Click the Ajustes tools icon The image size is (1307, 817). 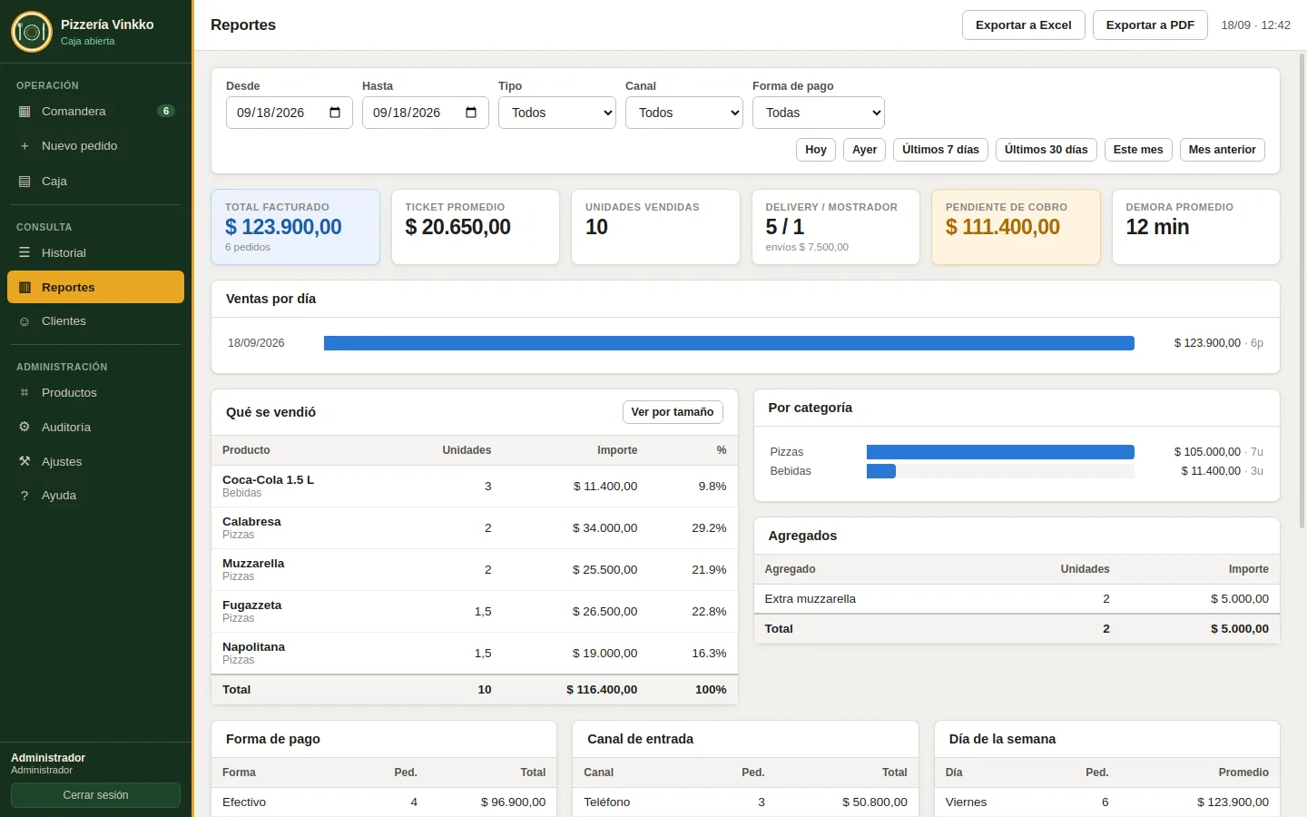click(25, 462)
